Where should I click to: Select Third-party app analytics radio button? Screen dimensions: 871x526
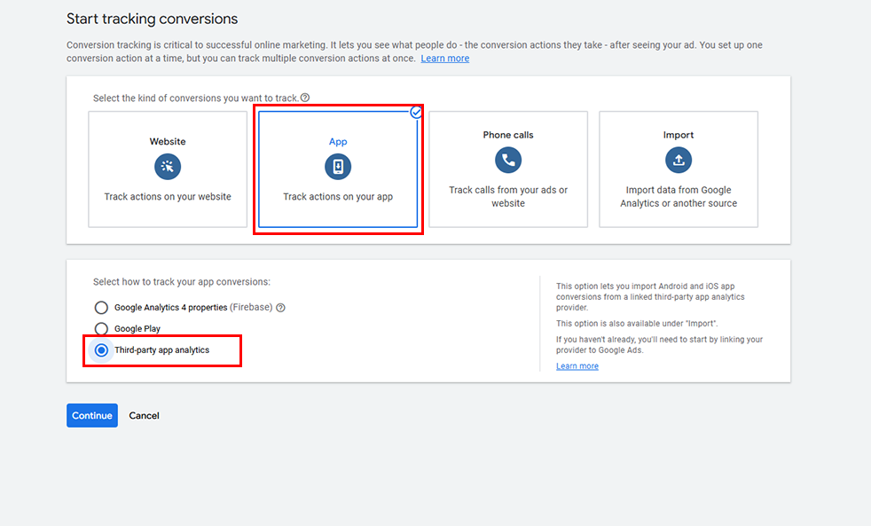(x=101, y=349)
